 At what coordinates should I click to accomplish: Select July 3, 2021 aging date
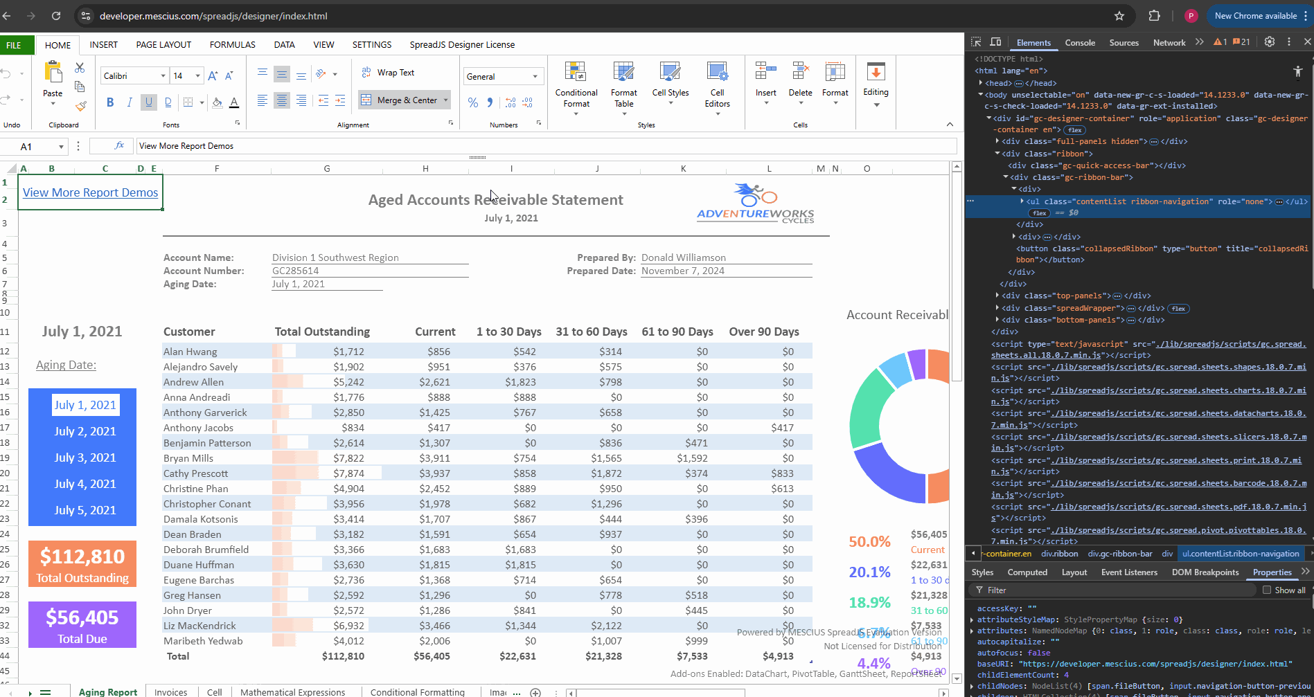click(85, 458)
